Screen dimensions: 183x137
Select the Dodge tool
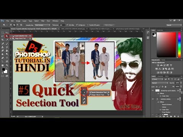[7, 54]
